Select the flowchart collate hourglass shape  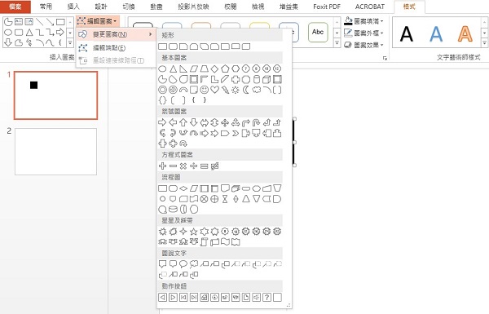click(x=225, y=199)
